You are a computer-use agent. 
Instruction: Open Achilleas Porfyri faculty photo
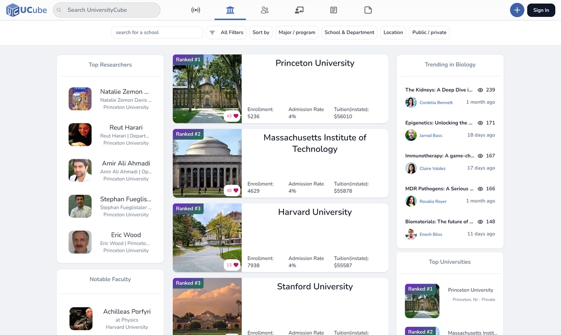click(x=81, y=319)
